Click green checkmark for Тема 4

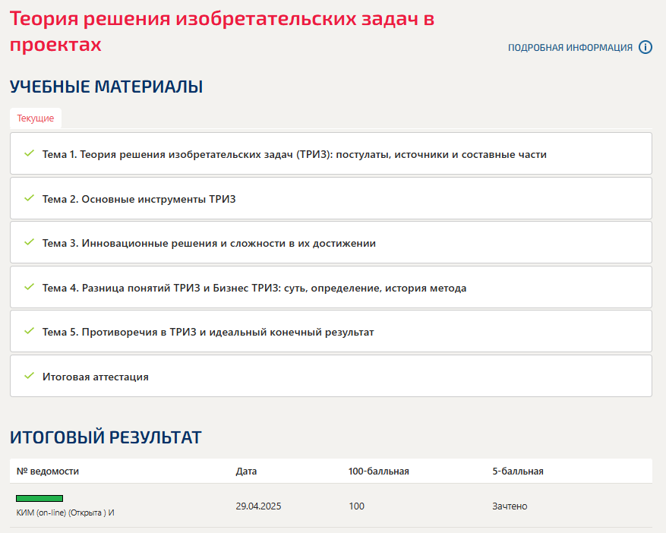point(29,287)
